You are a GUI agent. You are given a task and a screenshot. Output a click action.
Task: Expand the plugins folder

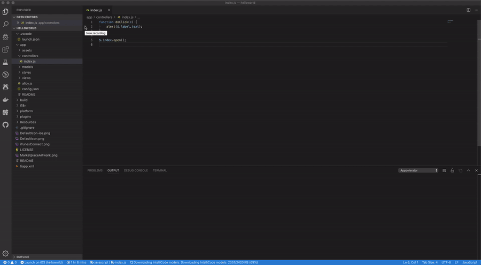point(47,116)
